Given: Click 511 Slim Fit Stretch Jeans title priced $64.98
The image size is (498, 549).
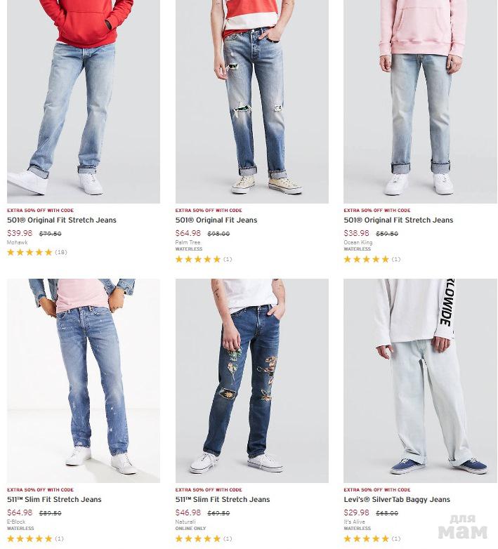Looking at the screenshot, I should pos(54,500).
